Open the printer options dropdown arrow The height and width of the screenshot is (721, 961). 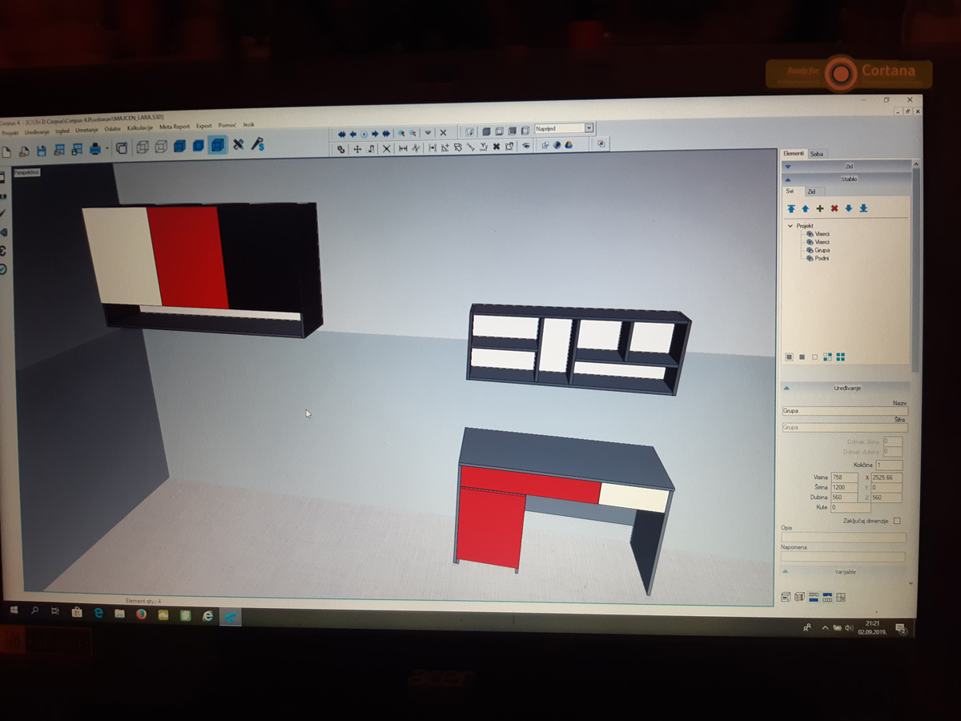[107, 148]
